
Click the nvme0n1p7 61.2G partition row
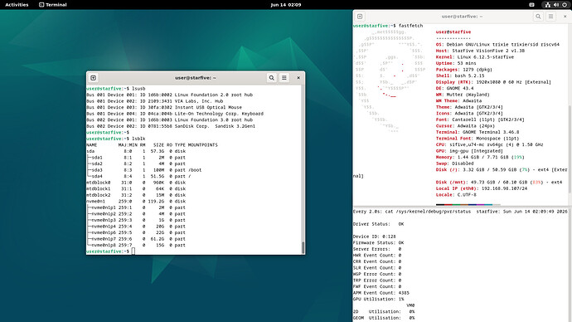[136, 239]
